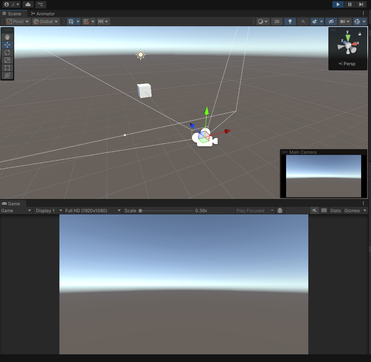Open the Pivot handle position dropdown
Viewport: 371px width, 362px height.
pos(17,22)
